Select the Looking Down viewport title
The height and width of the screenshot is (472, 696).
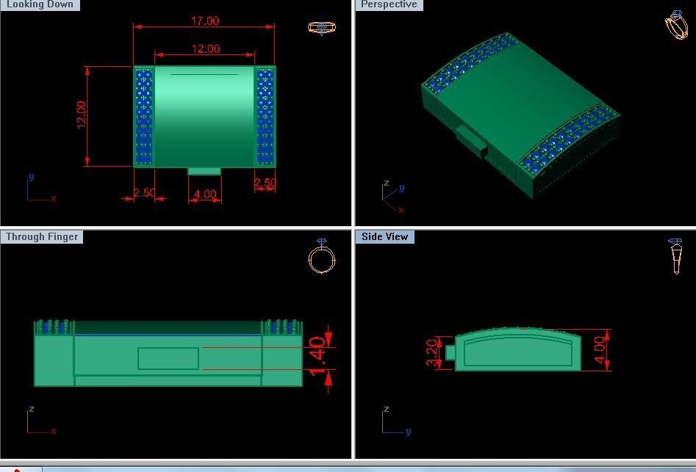[40, 4]
